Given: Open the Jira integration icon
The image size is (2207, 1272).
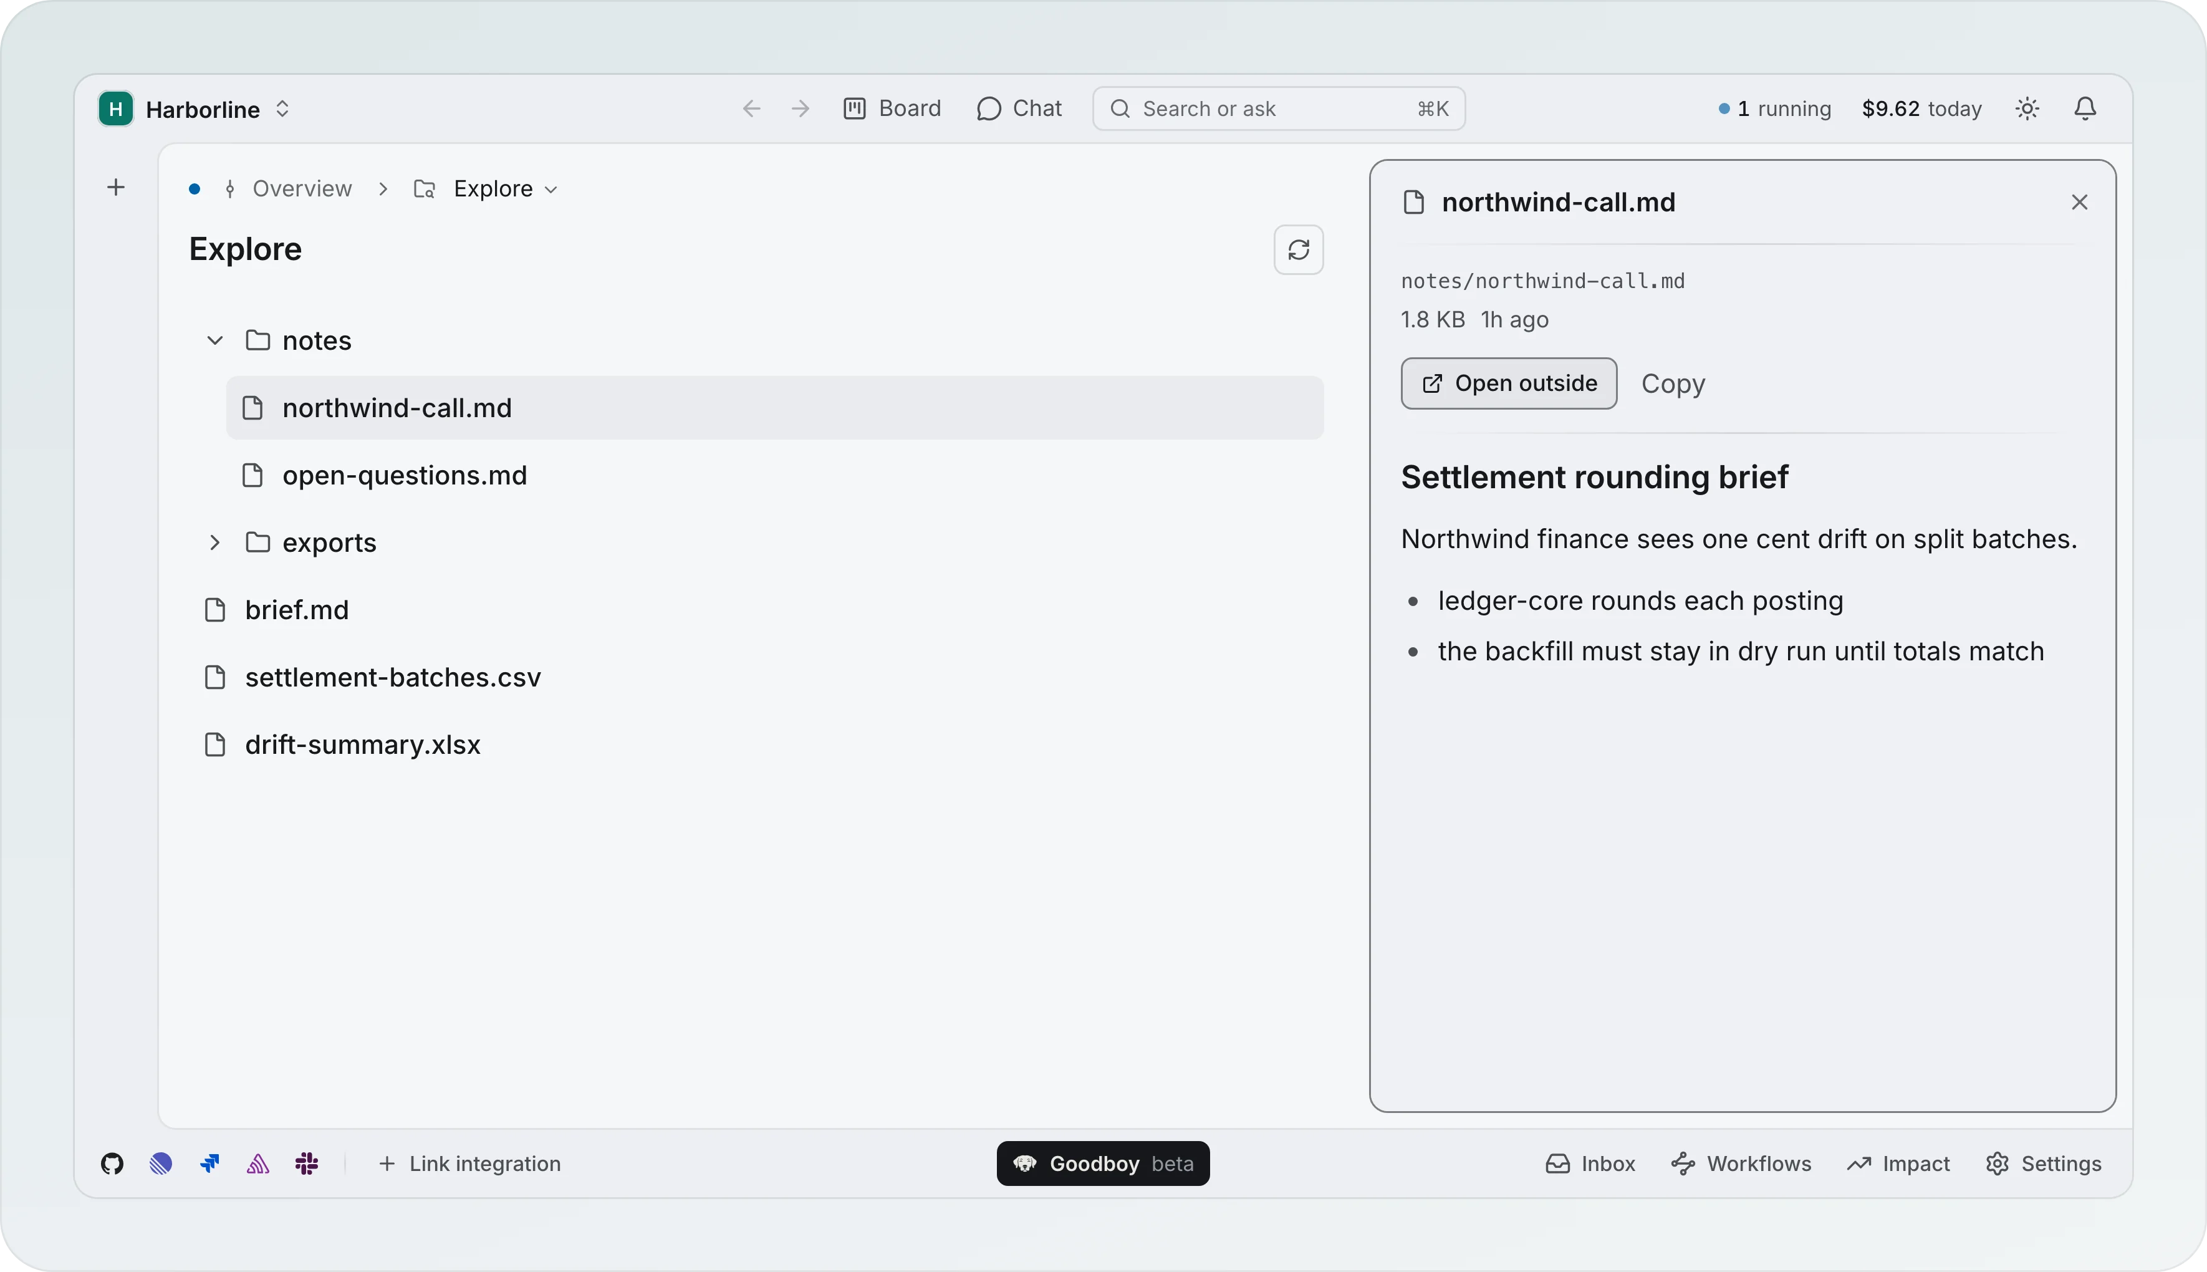Looking at the screenshot, I should click(209, 1164).
